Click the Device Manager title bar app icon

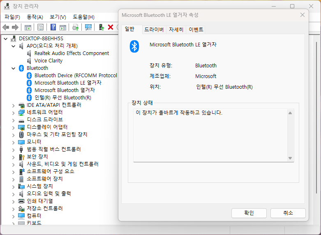point(7,6)
